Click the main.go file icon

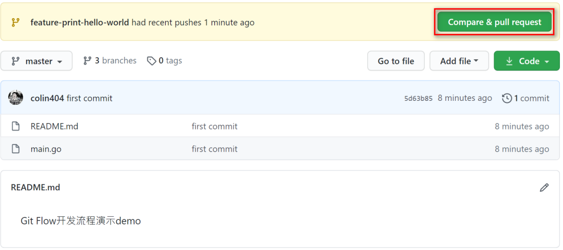16,149
